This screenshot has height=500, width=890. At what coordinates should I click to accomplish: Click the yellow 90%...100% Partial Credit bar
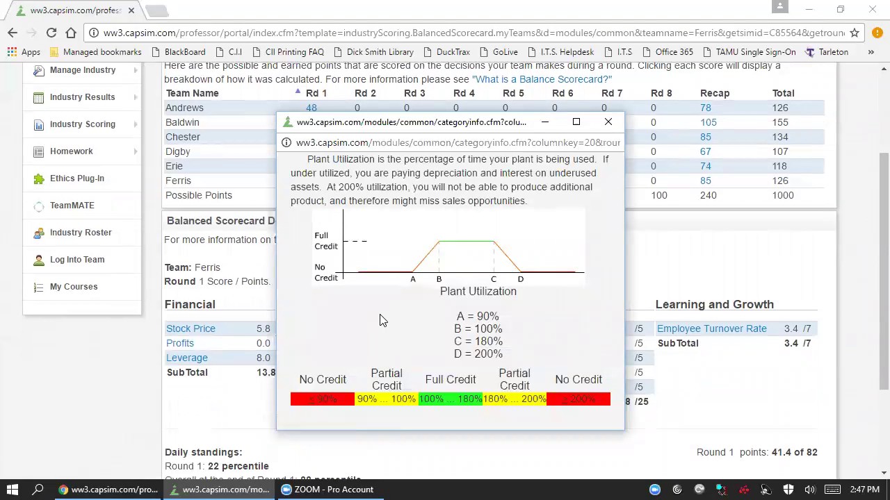point(387,399)
